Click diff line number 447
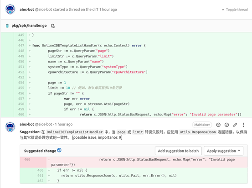 (21, 46)
